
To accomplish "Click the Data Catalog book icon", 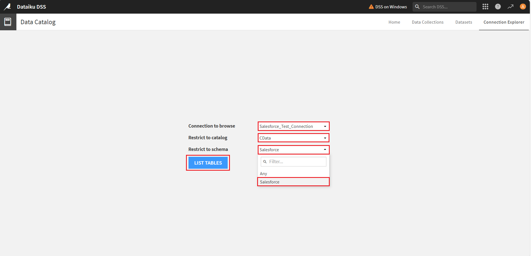I will pos(8,22).
